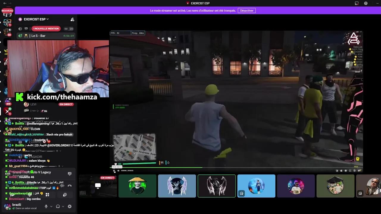Open the NOUVEAU server icon
The image size is (381, 214).
click(7, 11)
